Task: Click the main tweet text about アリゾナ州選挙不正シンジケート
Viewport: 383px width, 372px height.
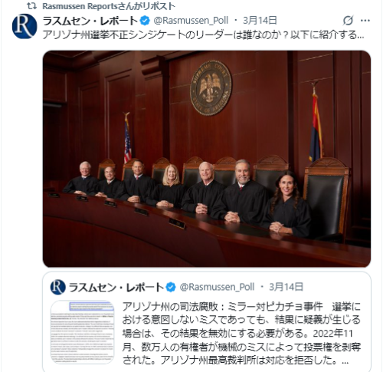Action: coord(203,35)
